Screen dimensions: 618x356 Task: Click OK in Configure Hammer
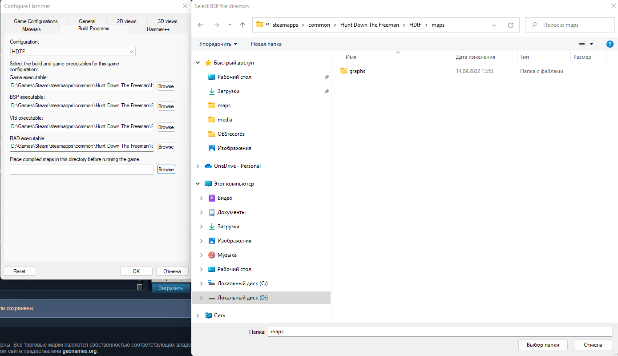tap(136, 271)
